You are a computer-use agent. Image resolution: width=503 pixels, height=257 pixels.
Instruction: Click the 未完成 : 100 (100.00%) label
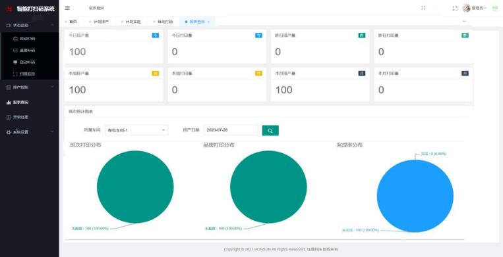(x=360, y=230)
